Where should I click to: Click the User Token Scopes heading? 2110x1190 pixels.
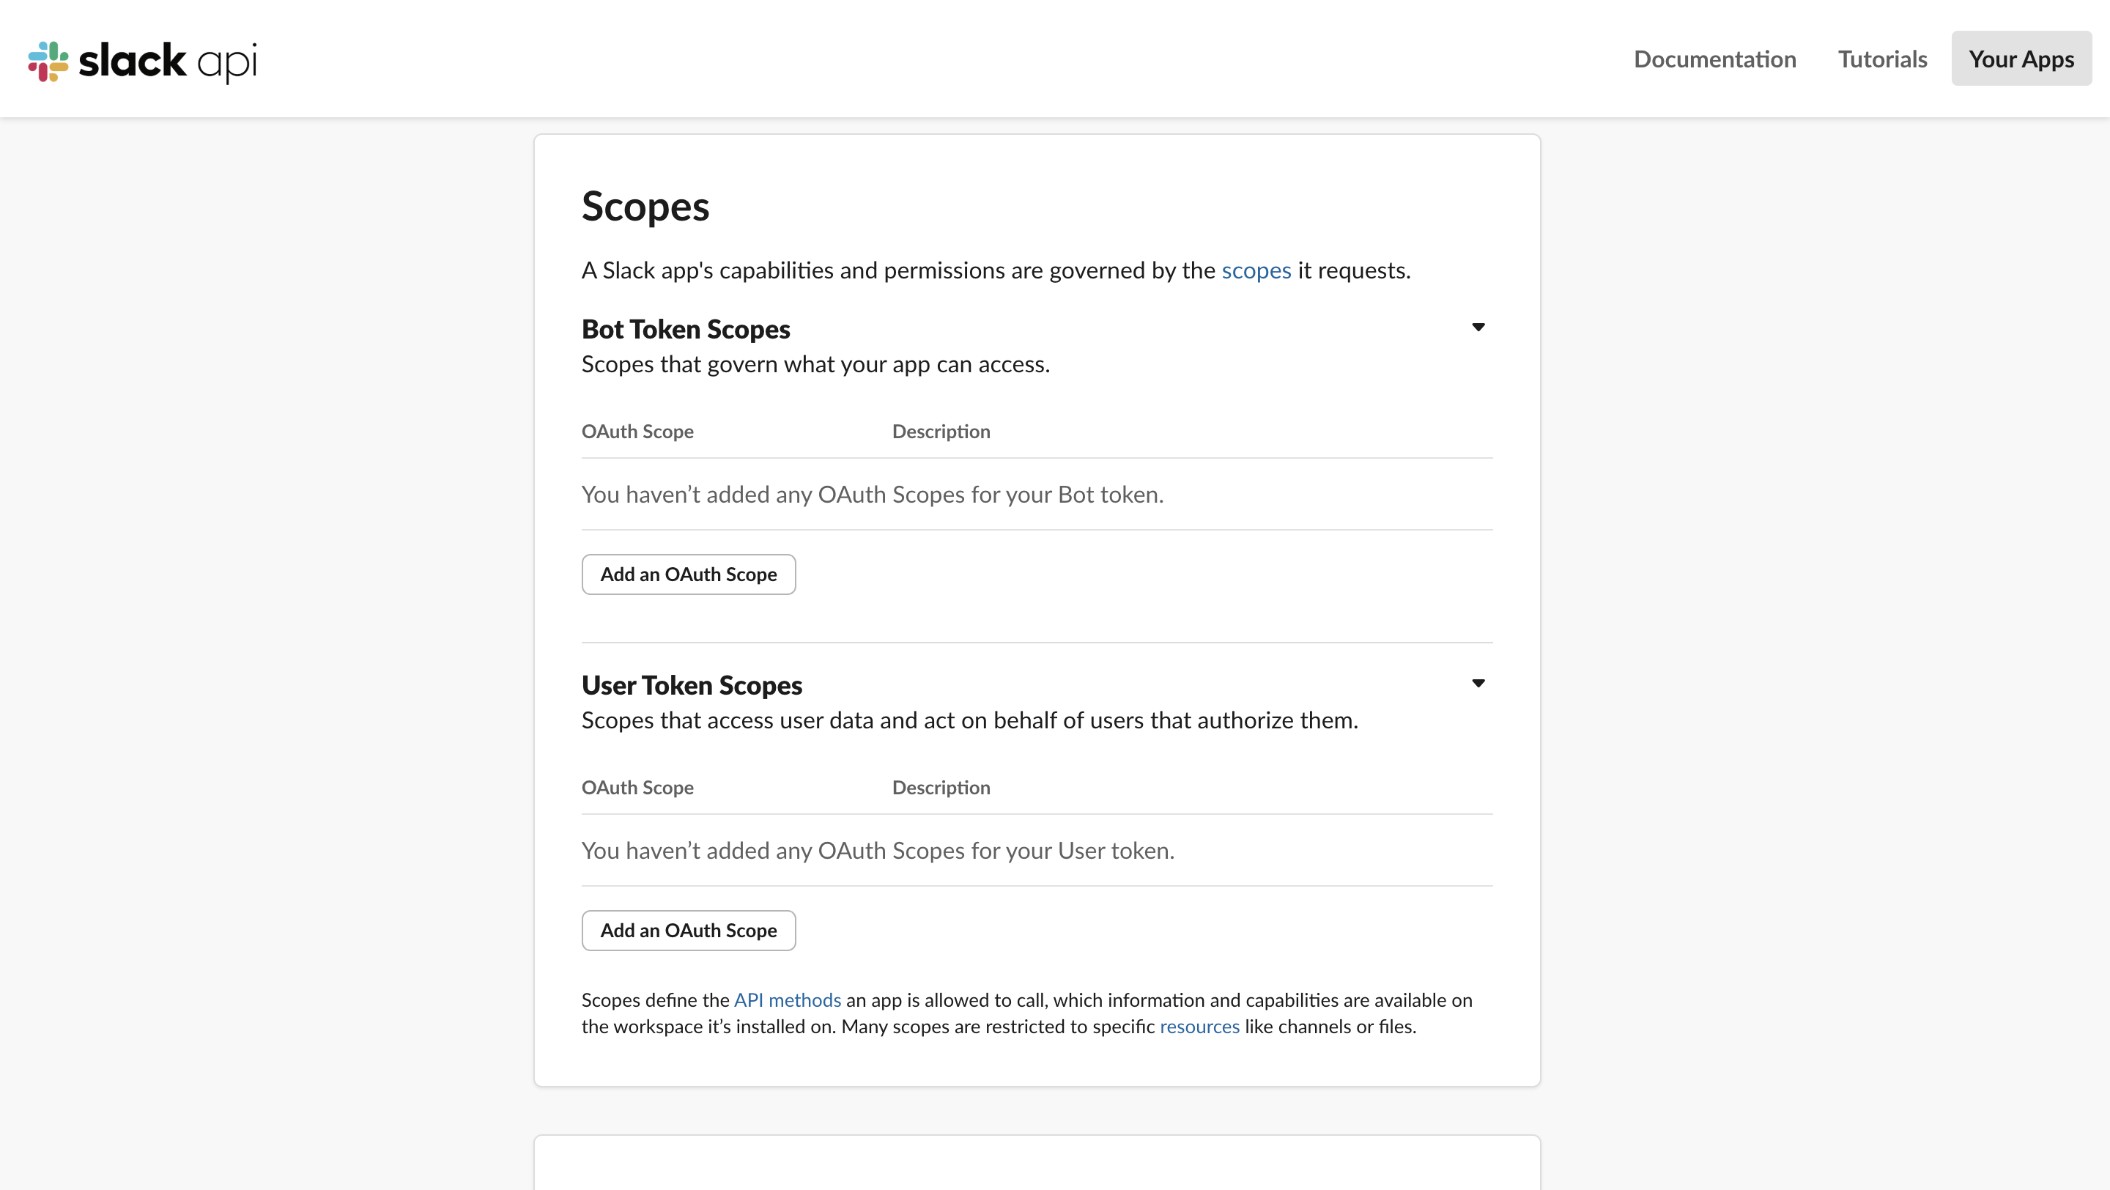pyautogui.click(x=692, y=684)
